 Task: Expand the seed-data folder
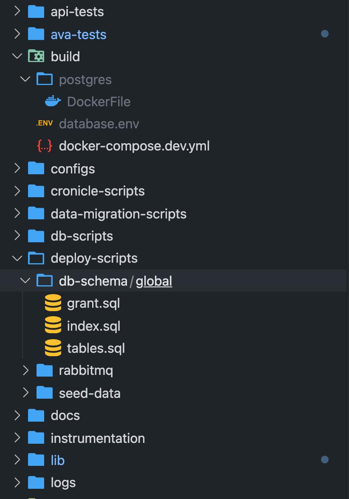25,393
